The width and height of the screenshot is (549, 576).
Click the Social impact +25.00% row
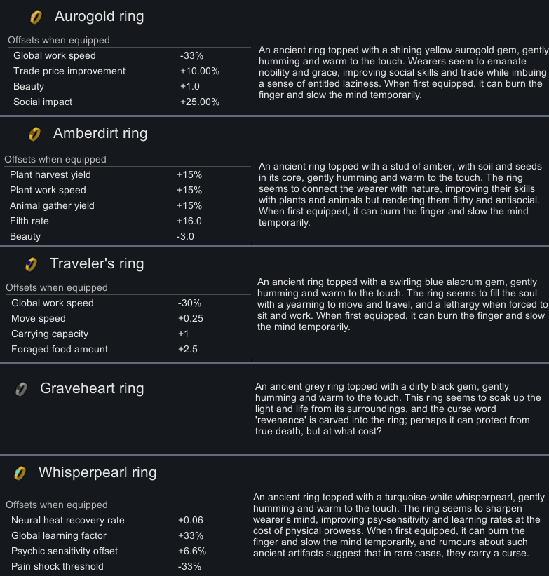pyautogui.click(x=128, y=102)
